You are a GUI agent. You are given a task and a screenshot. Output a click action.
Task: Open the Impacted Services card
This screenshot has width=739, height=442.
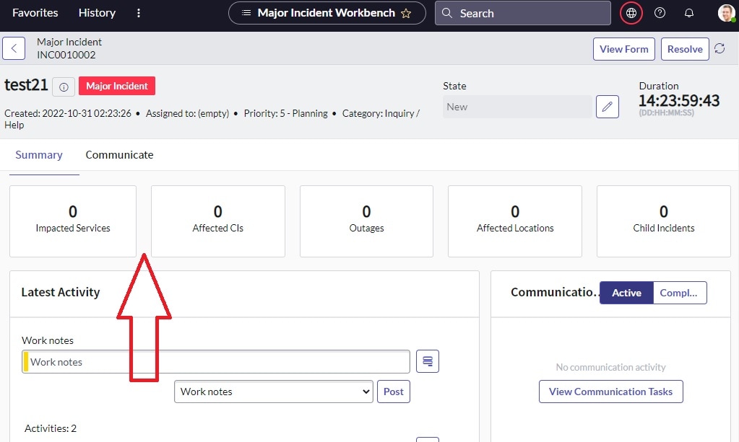(73, 221)
